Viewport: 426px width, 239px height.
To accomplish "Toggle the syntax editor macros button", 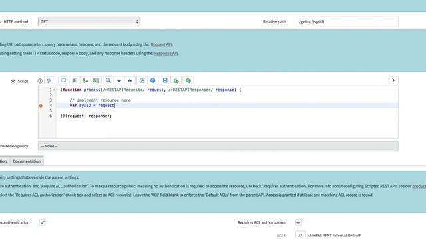I will click(49, 80).
